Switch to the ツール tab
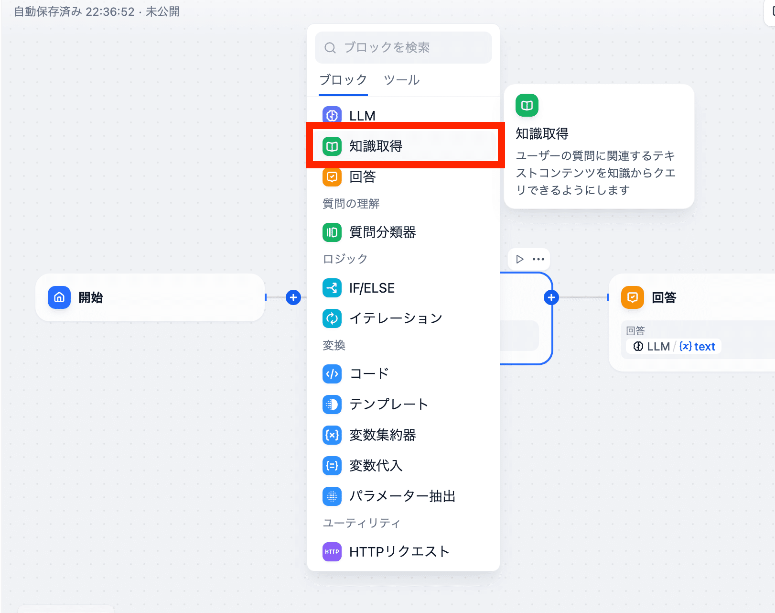The width and height of the screenshot is (775, 613). click(401, 80)
